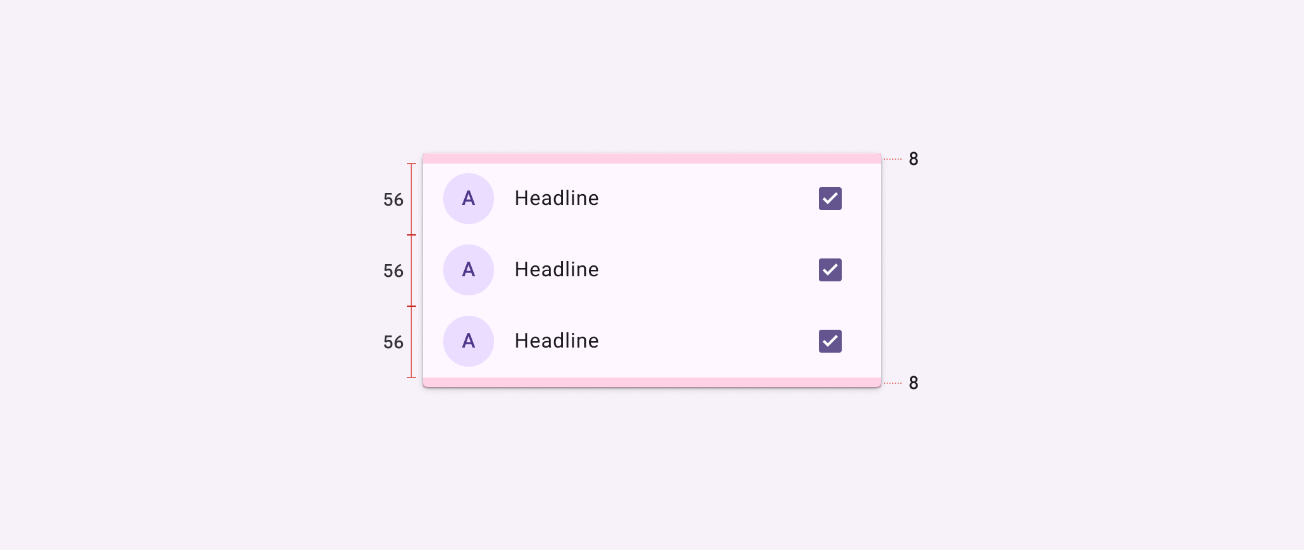
Task: Click the bottom pink padding bar
Action: tap(652, 382)
